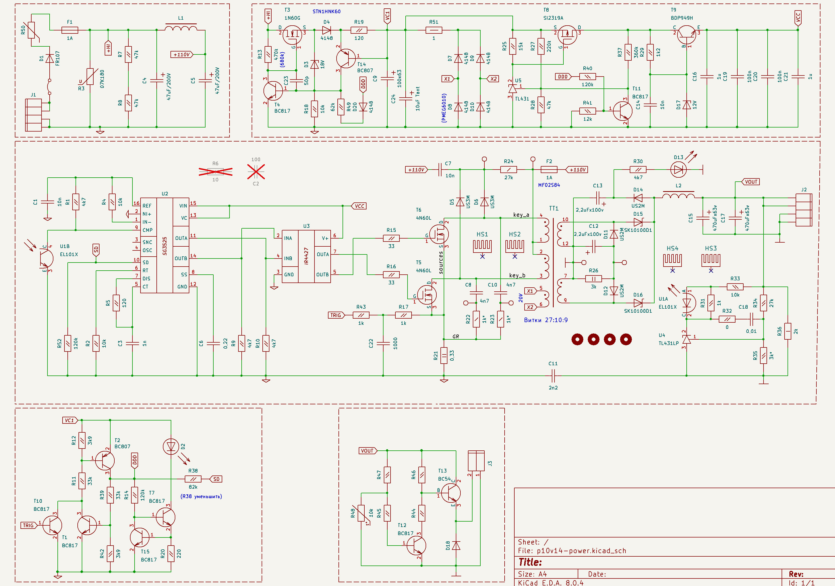Click the D13 LED symbol

(x=679, y=169)
